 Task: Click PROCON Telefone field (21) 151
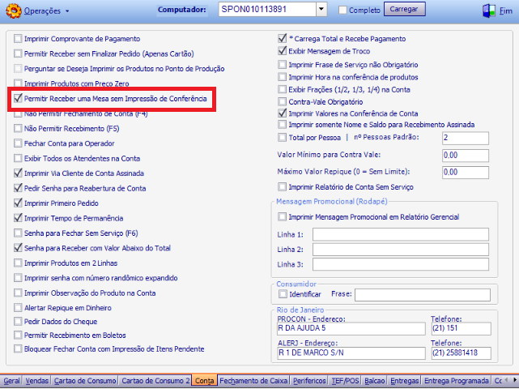[462, 328]
